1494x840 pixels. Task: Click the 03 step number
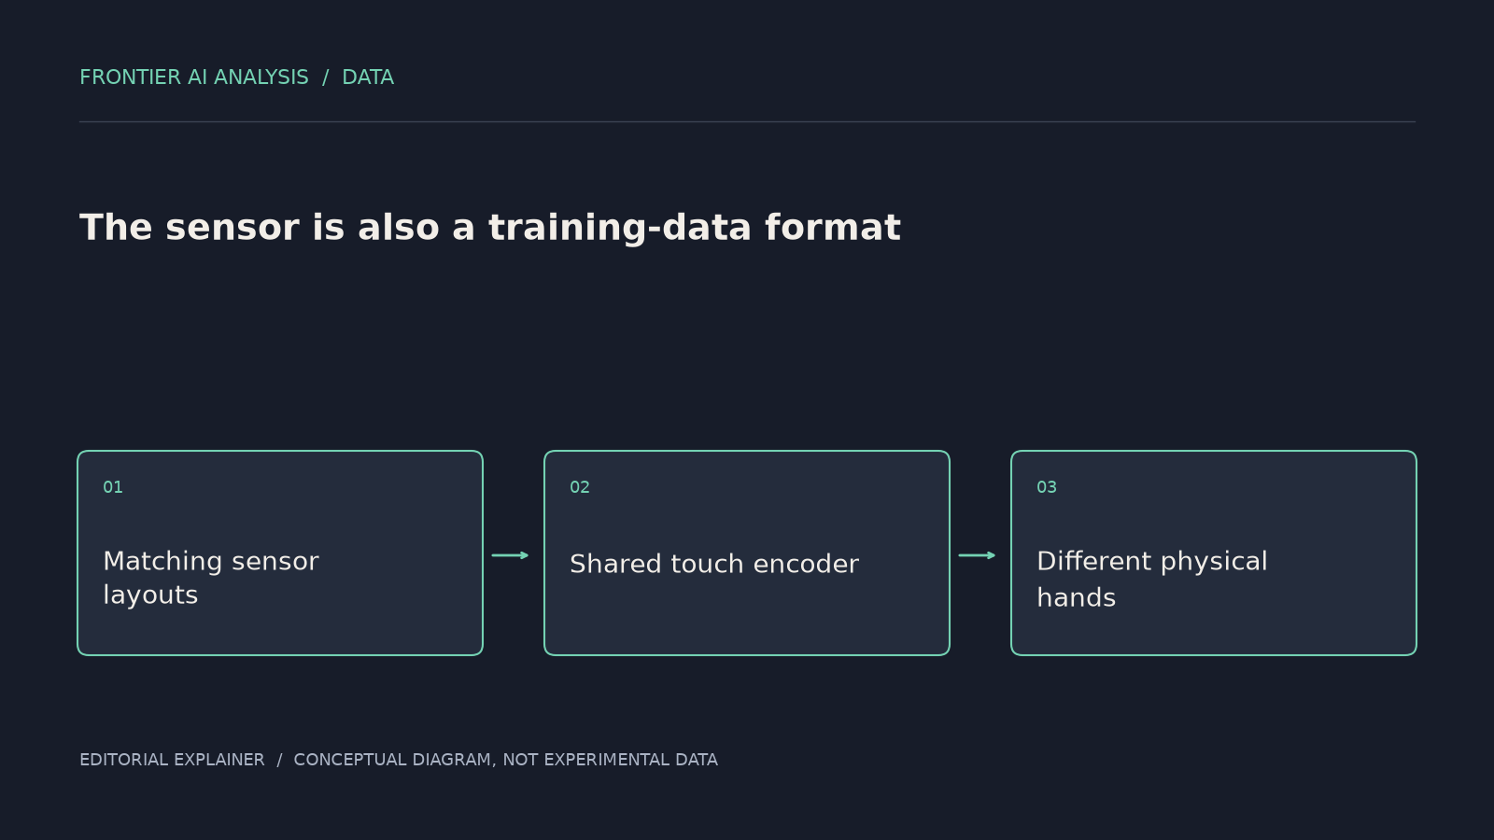click(x=1047, y=487)
